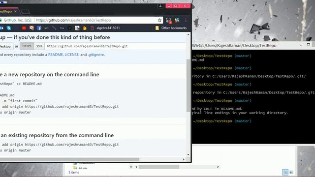Open the Facebook bookmark
Image resolution: width=315 pixels, height=177 pixels.
39,28
